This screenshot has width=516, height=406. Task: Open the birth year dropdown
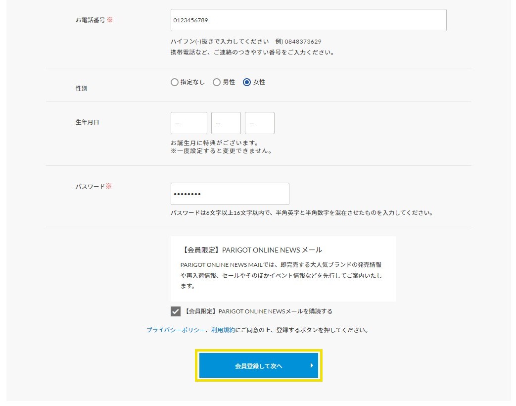coord(189,123)
